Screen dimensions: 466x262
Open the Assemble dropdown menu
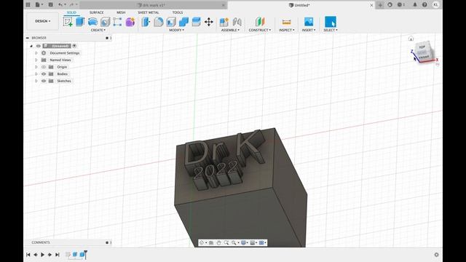coord(230,30)
